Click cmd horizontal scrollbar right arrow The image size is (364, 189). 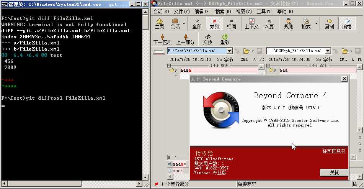(139, 183)
